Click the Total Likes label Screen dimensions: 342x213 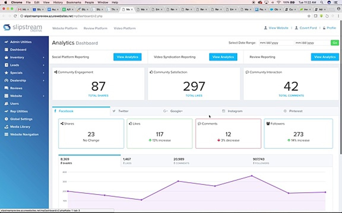(x=194, y=96)
